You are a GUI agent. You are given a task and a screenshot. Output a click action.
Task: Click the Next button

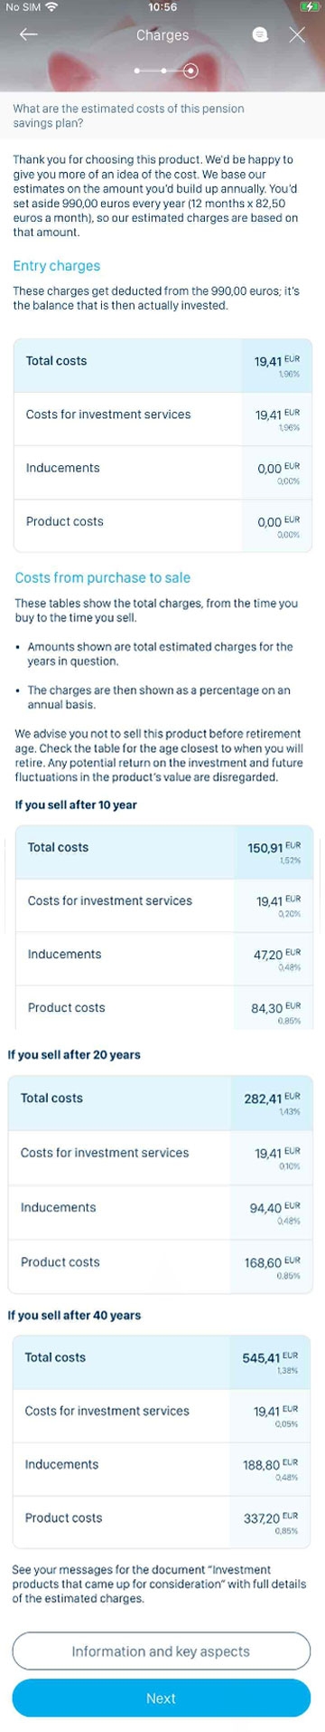pos(162,1699)
